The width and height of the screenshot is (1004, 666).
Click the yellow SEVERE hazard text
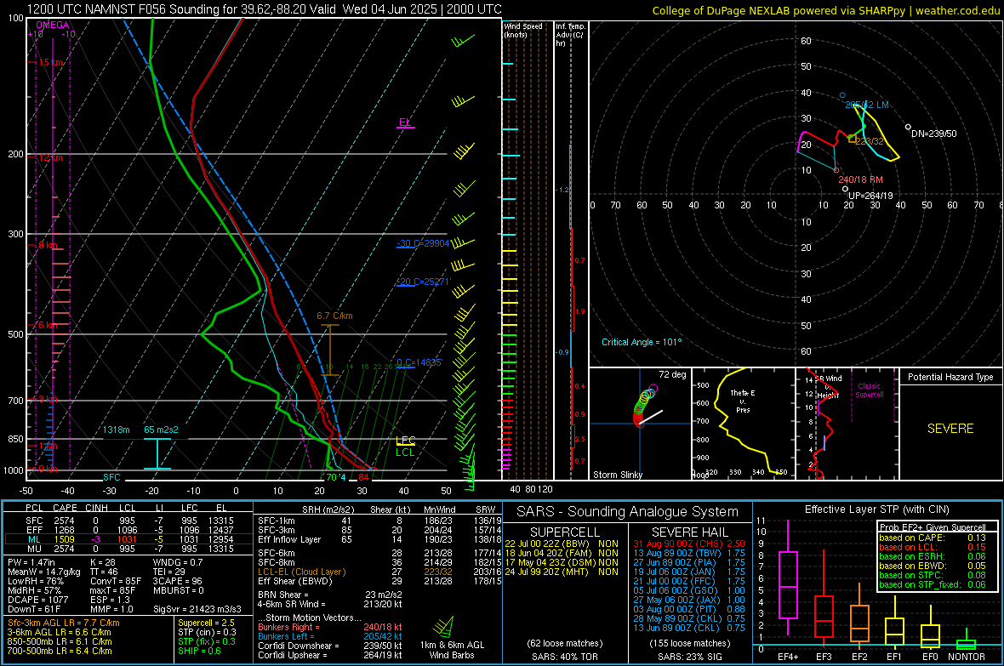point(950,429)
